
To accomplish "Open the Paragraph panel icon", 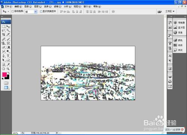I will point(170,61).
